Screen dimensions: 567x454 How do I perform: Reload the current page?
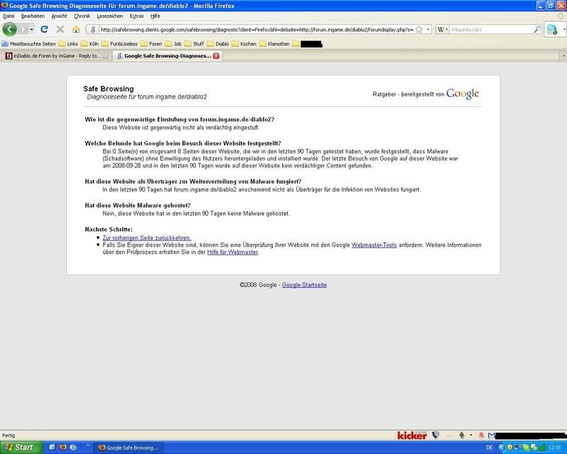coord(44,29)
